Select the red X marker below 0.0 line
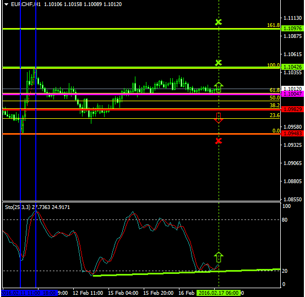 pyautogui.click(x=219, y=141)
